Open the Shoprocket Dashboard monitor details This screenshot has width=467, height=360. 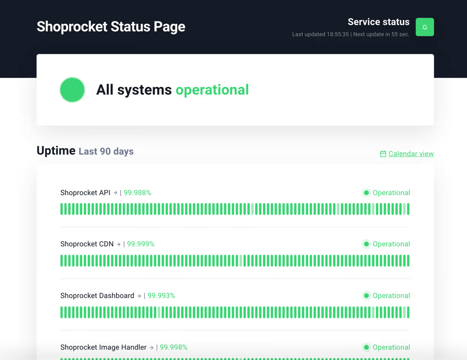coord(97,296)
